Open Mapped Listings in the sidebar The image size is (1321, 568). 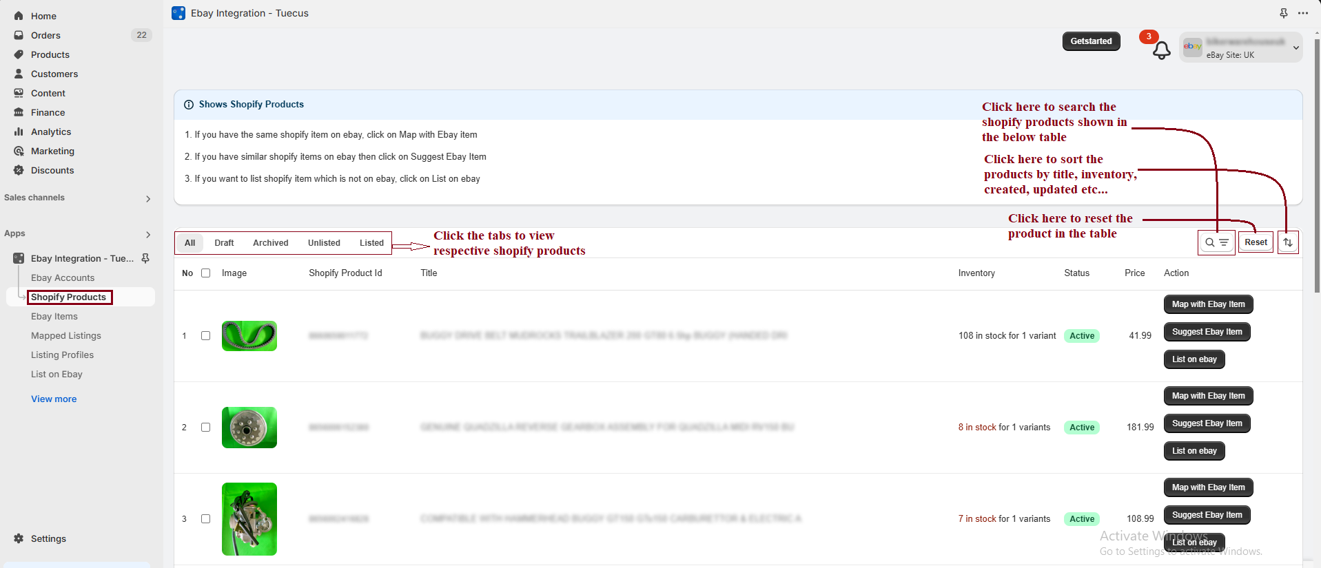[x=66, y=336]
